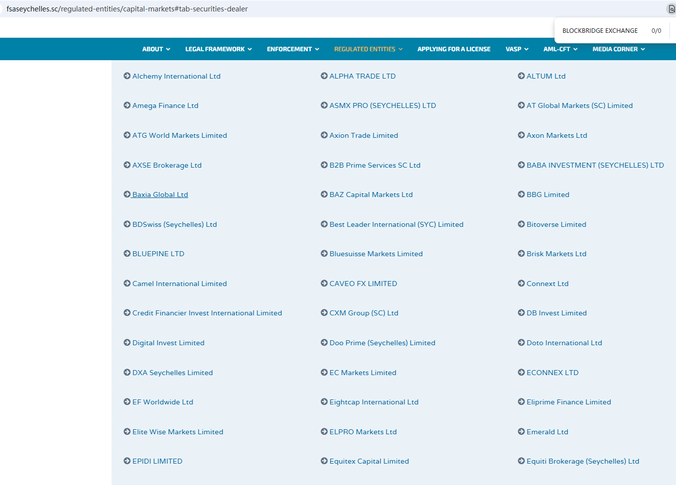Click the arrow icon next to Axion Trade Limited
Image resolution: width=676 pixels, height=485 pixels.
[x=324, y=135]
